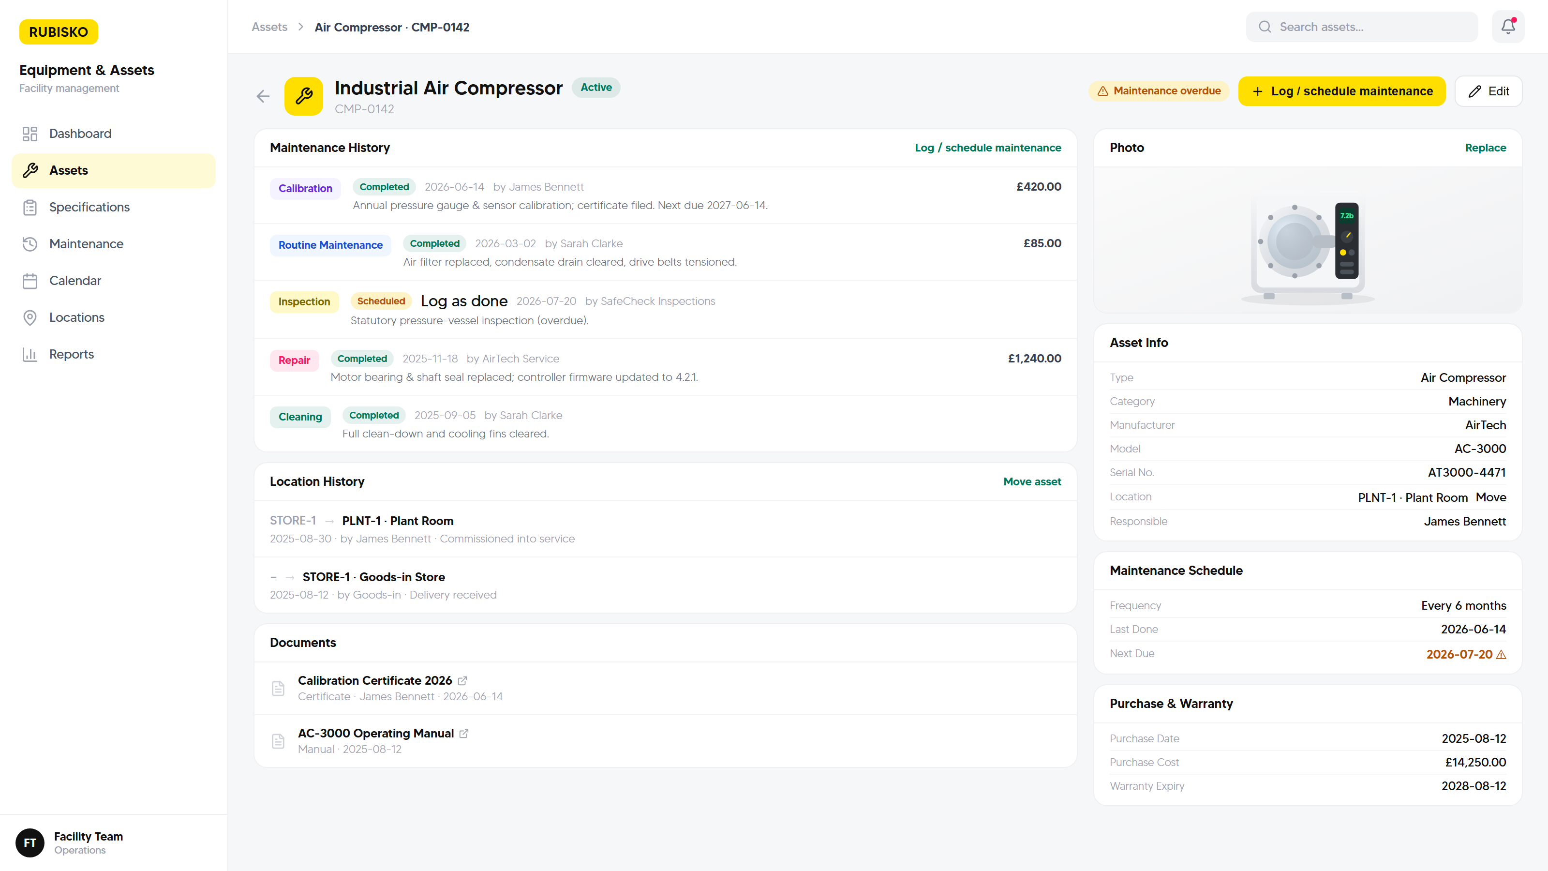Click breadcrumb chevron after Assets

click(301, 27)
